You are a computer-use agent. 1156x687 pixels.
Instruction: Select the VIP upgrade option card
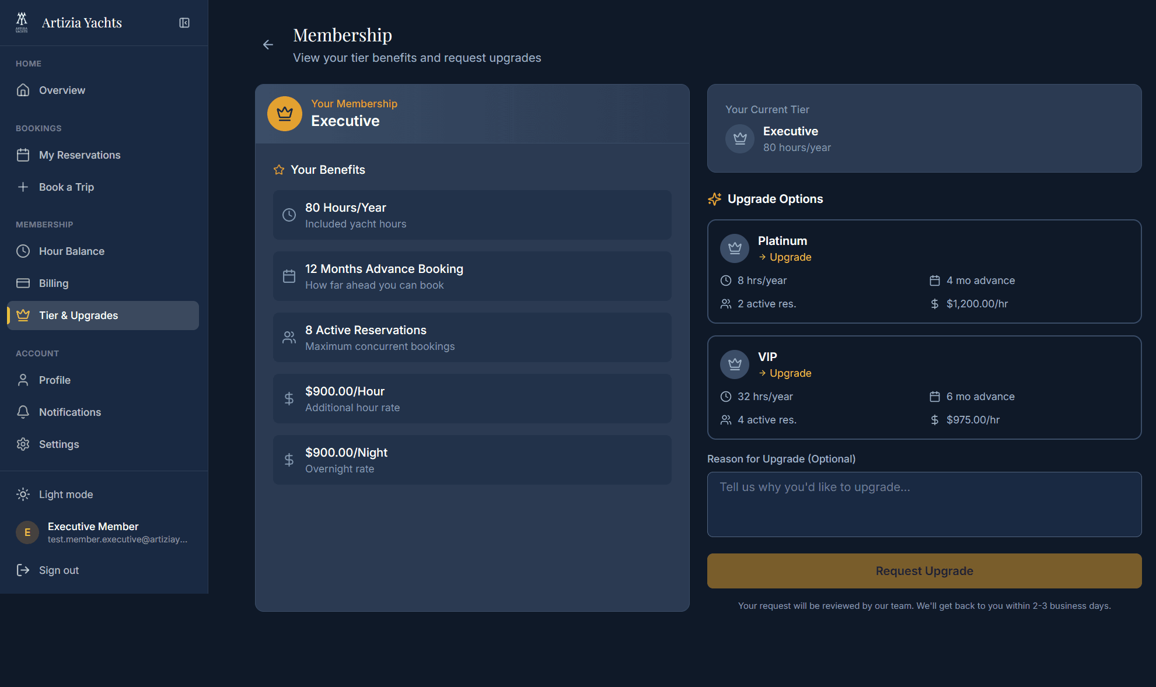coord(924,387)
